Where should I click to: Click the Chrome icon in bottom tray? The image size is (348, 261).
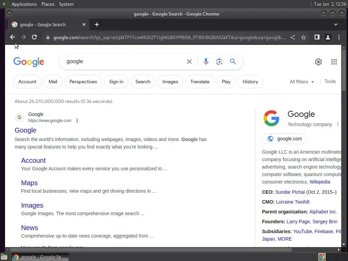tap(322, 257)
